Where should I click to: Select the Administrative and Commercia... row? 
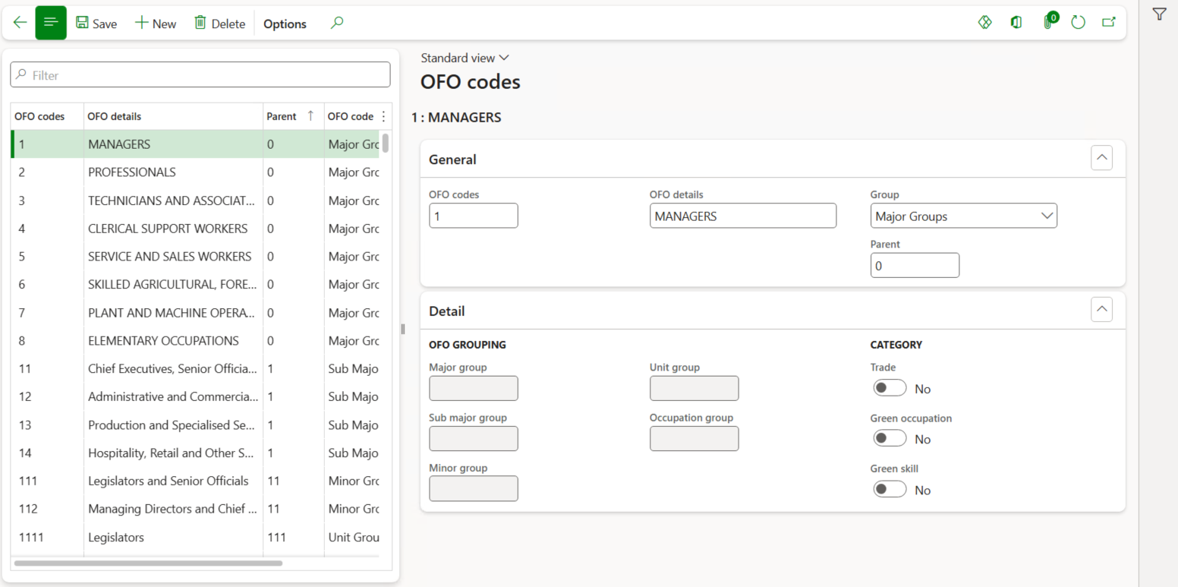pos(195,397)
